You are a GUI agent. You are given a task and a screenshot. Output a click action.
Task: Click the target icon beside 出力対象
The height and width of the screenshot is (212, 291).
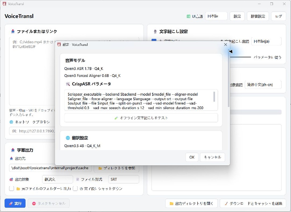(x=11, y=179)
